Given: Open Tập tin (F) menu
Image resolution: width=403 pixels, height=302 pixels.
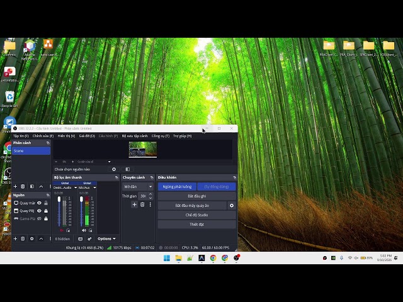Looking at the screenshot, I should click(21, 136).
